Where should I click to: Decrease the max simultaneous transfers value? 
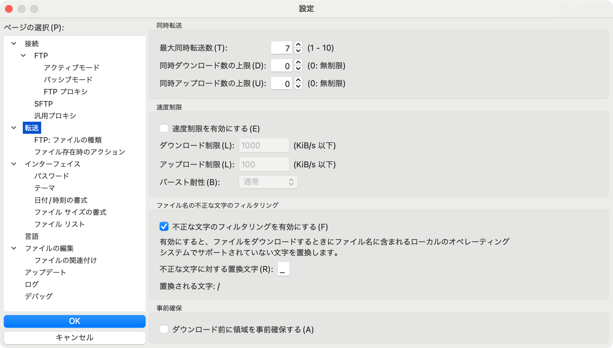pyautogui.click(x=298, y=51)
